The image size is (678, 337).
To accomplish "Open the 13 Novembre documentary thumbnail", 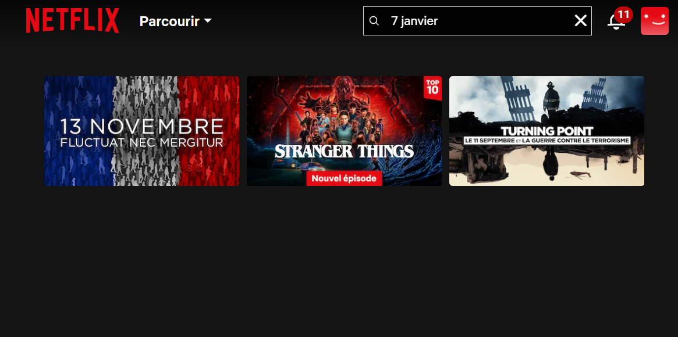I will (142, 131).
